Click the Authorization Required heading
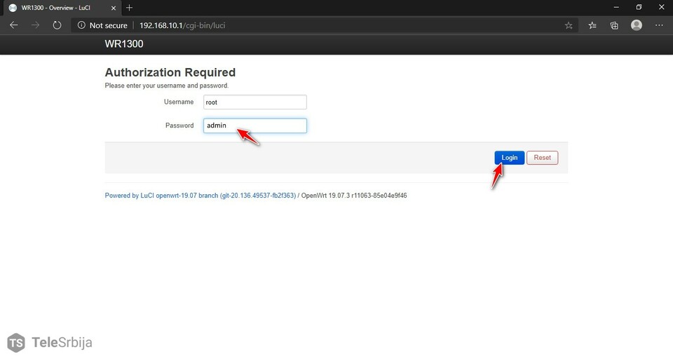The width and height of the screenshot is (673, 359). tap(170, 72)
